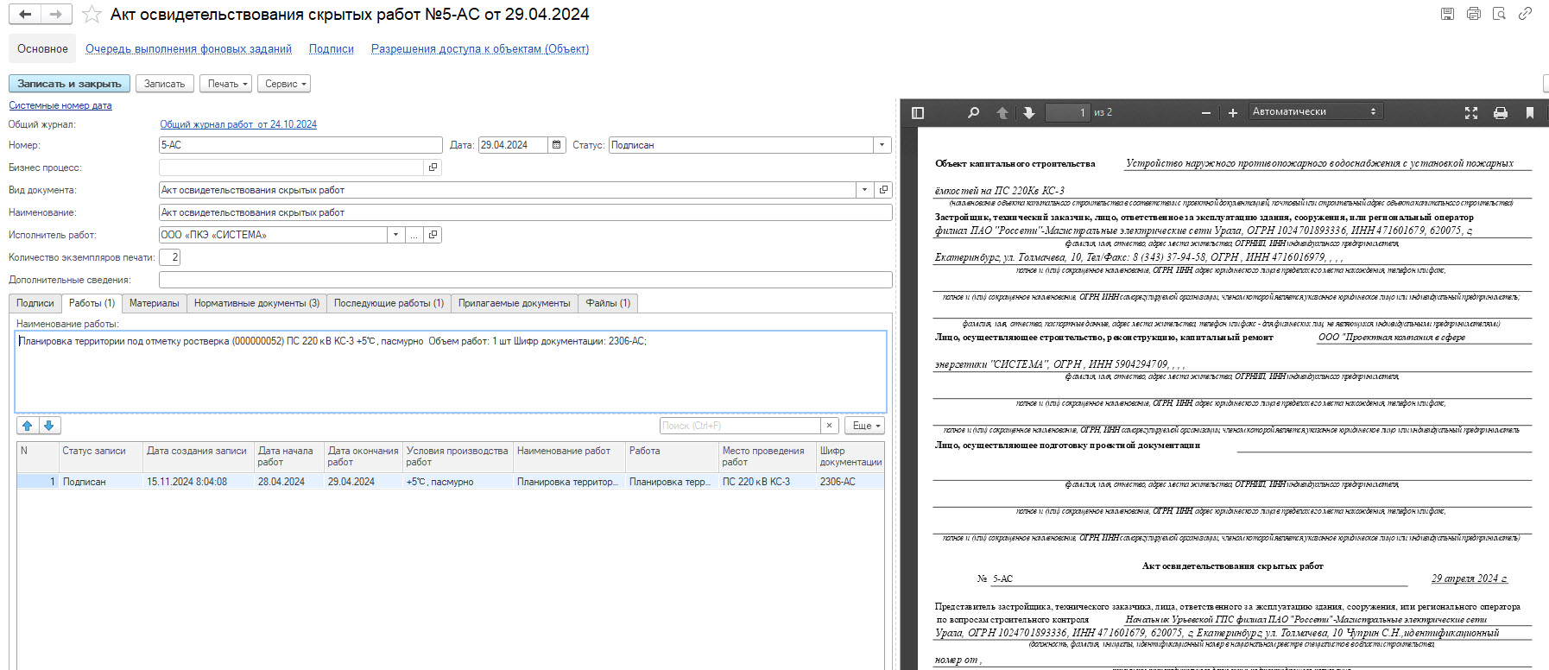Move work row up with arrow
Screen dimensions: 1549x670
click(28, 426)
